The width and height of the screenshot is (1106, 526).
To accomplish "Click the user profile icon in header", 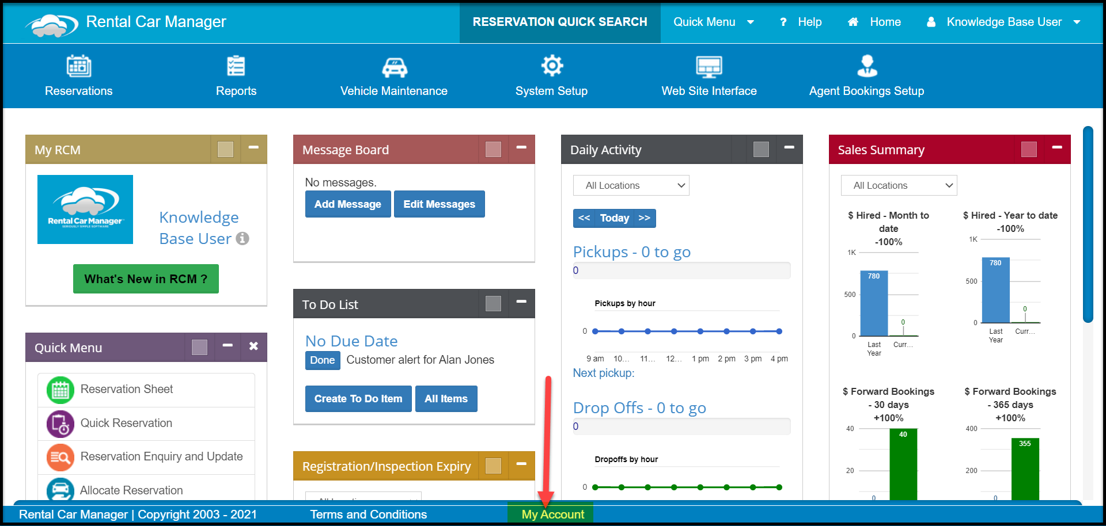I will [931, 22].
